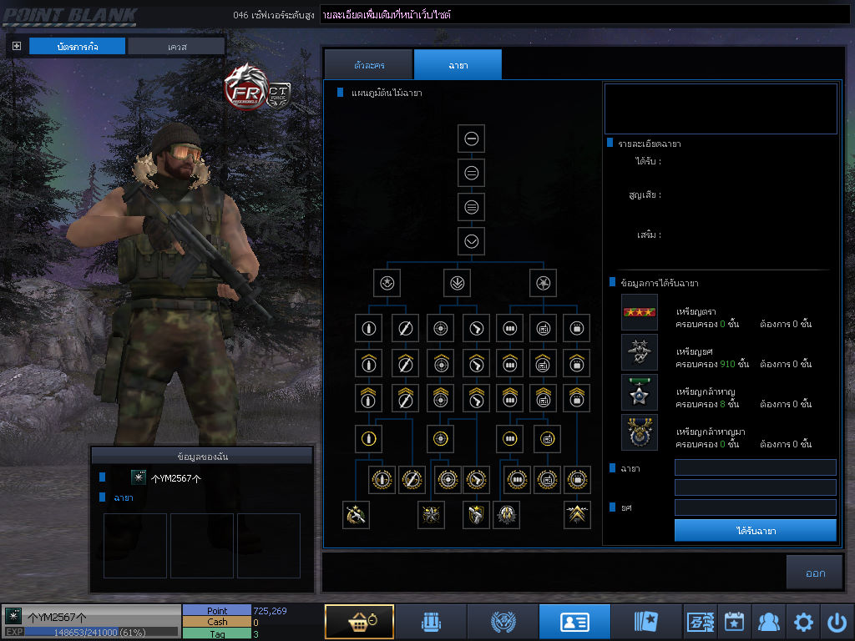Select the ฉายา tab

(458, 65)
